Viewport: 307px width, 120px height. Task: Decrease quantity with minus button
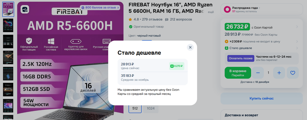[x=258, y=73]
